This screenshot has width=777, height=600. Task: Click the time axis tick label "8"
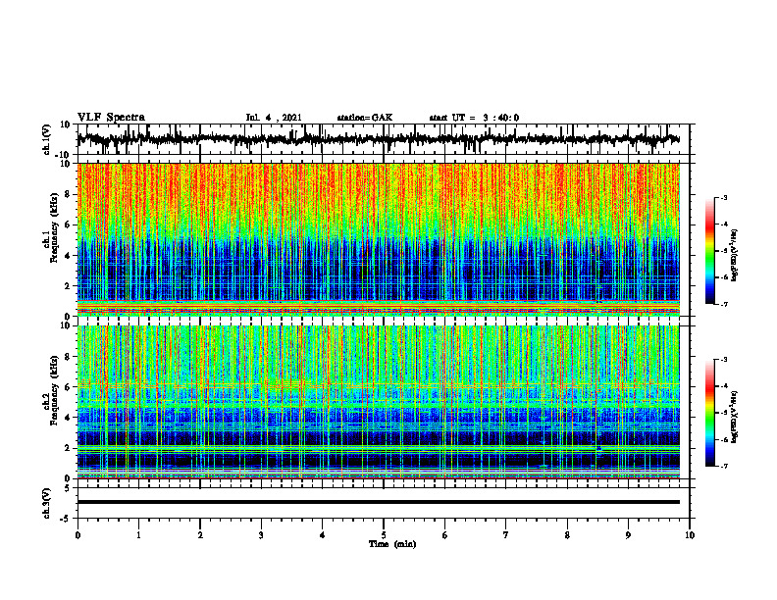pyautogui.click(x=567, y=535)
